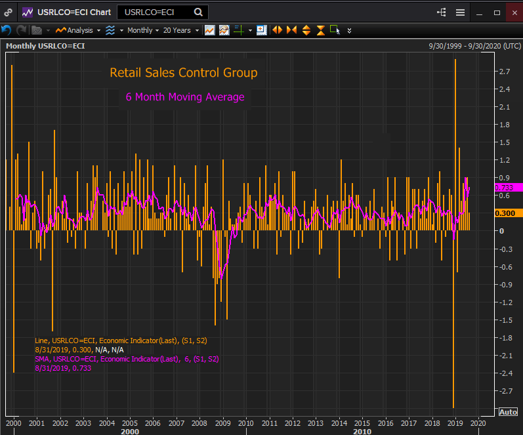The width and height of the screenshot is (523, 435).
Task: Click the 2.7 value on the price axis
Action: click(505, 72)
